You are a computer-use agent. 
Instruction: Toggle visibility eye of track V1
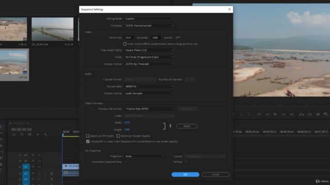pos(39,166)
